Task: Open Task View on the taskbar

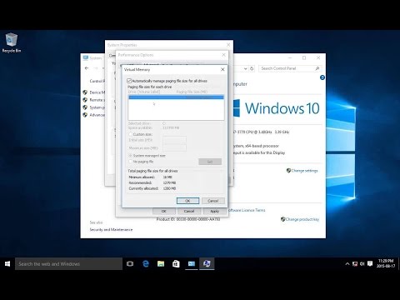Action: [130, 263]
